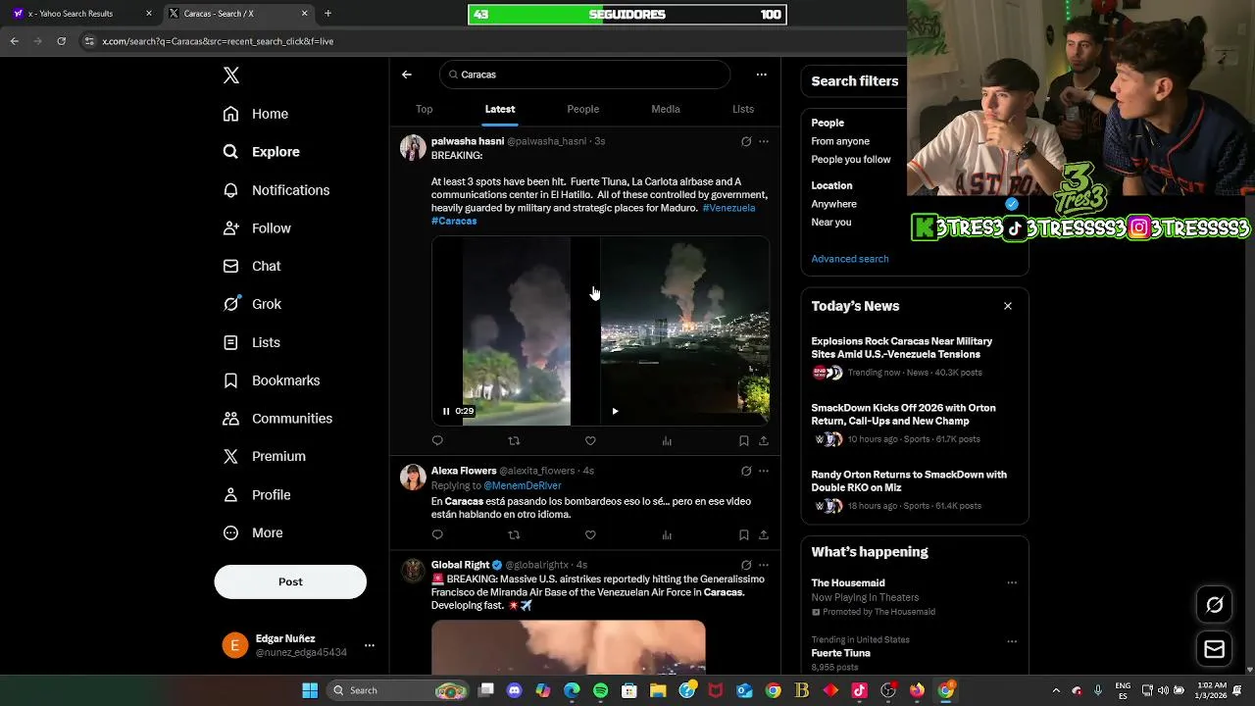Share palwasha hasni post
This screenshot has height=706, width=1255.
coord(764,441)
